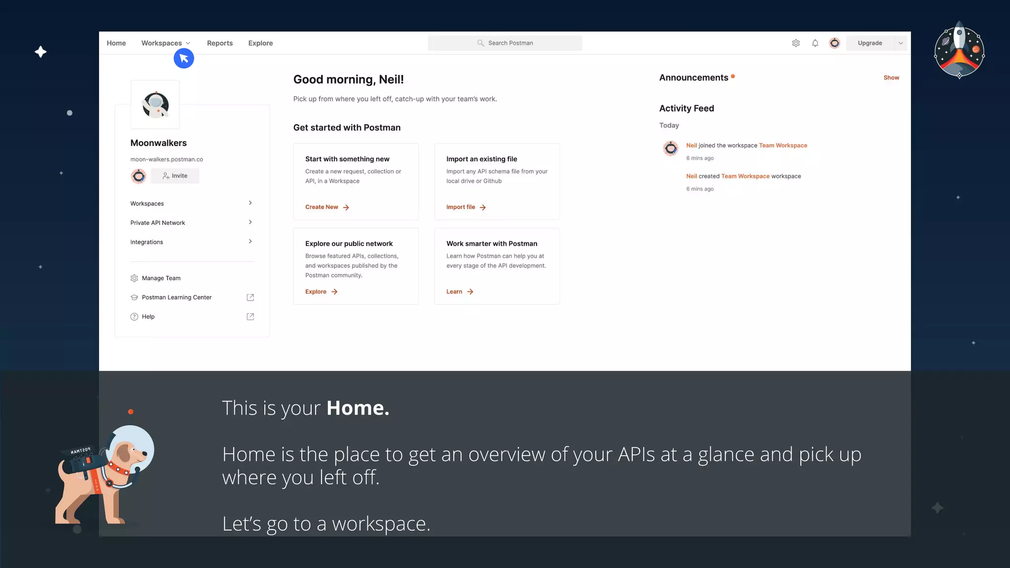Select Integrations row in sidebar

192,242
